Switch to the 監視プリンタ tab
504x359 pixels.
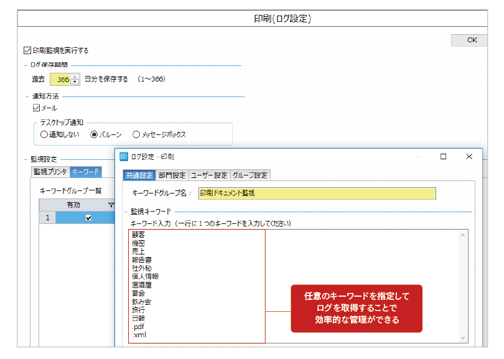coord(50,172)
